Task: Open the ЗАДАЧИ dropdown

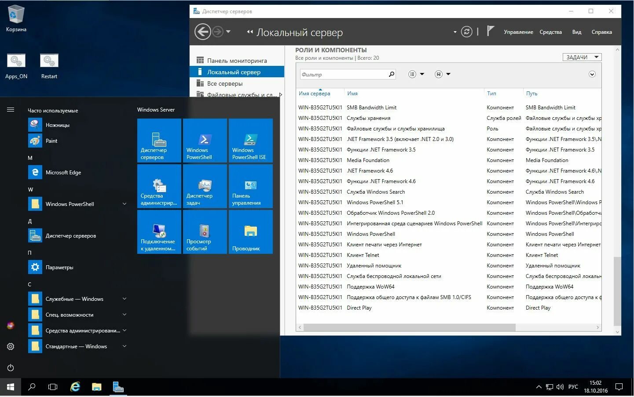Action: [582, 57]
